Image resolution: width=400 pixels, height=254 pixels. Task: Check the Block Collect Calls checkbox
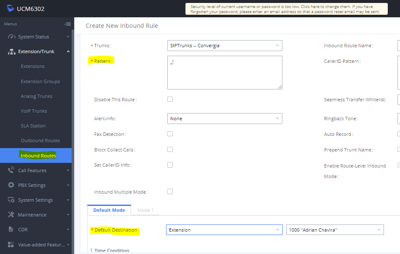pyautogui.click(x=170, y=149)
